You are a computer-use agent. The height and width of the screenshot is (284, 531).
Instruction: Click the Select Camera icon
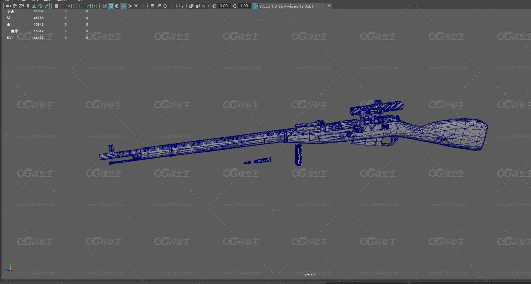[8, 6]
